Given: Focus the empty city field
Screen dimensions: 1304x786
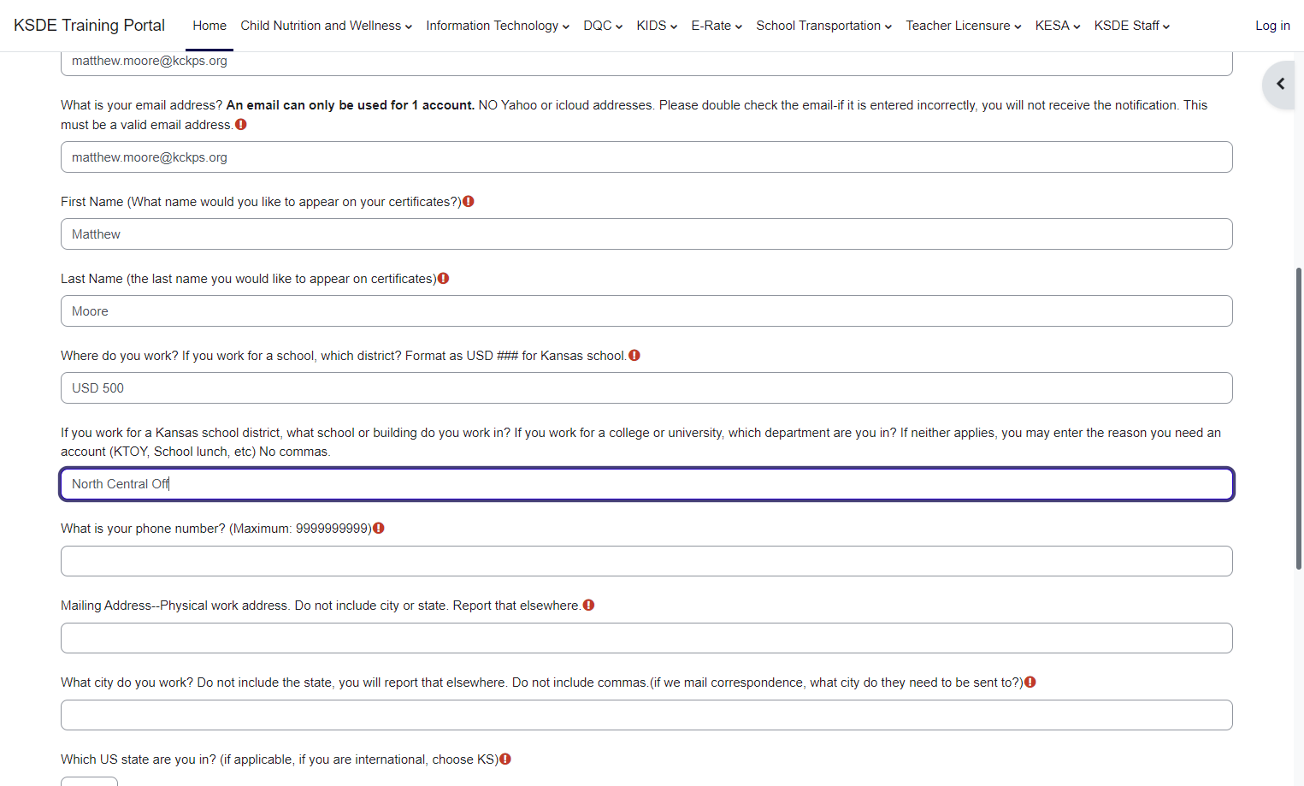Looking at the screenshot, I should pyautogui.click(x=646, y=715).
